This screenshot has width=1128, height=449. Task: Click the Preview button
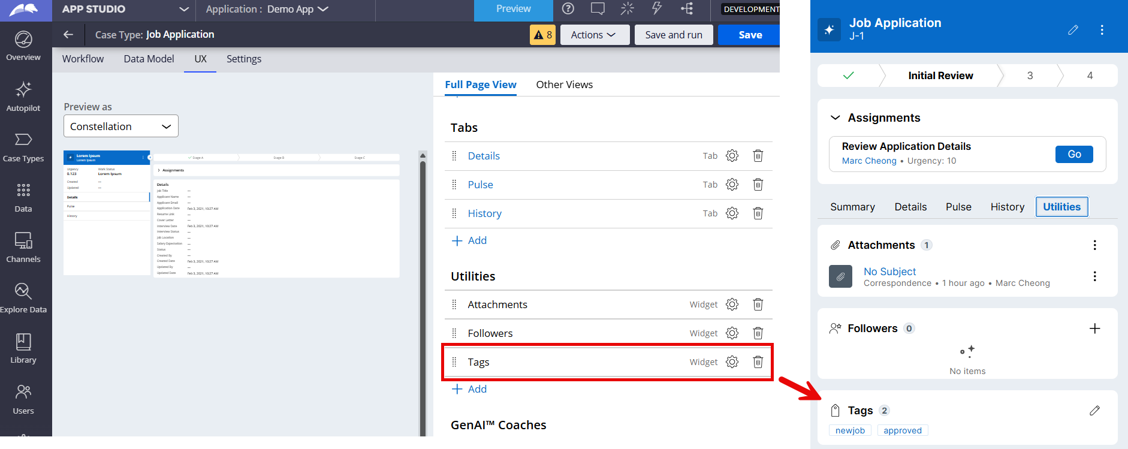(x=514, y=9)
